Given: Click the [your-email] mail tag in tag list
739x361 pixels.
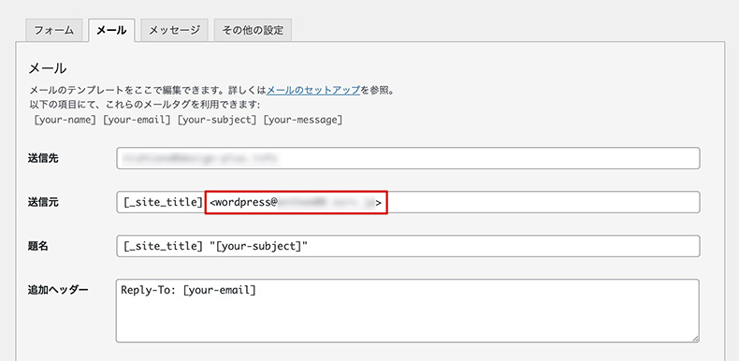Looking at the screenshot, I should pyautogui.click(x=138, y=120).
